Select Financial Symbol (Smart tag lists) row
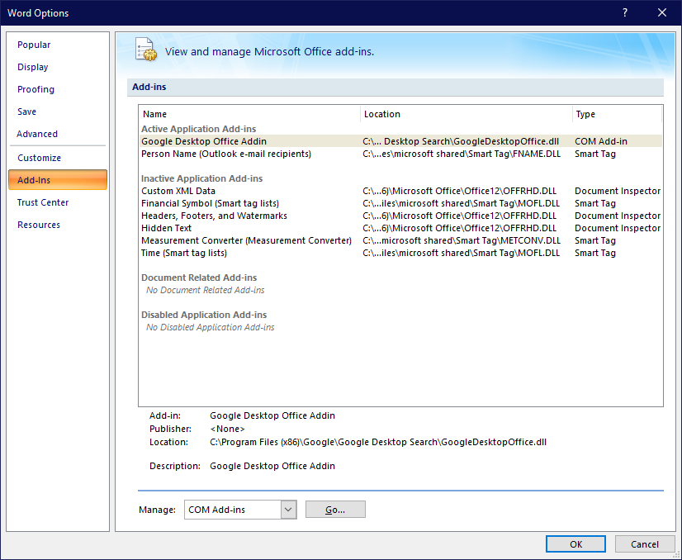Image resolution: width=682 pixels, height=560 pixels. pyautogui.click(x=400, y=204)
